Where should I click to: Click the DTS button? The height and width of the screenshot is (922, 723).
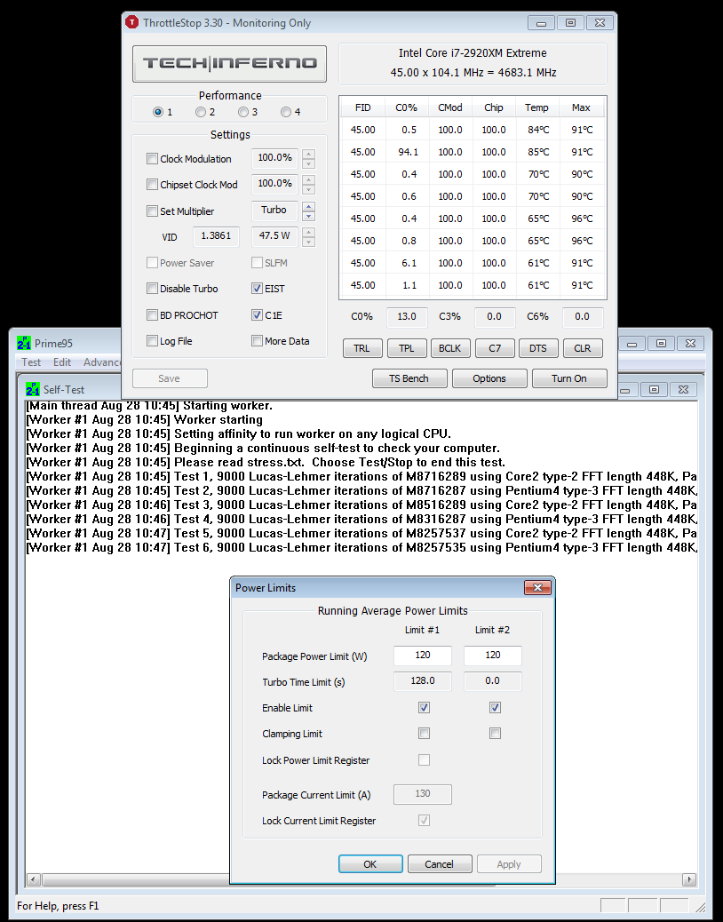(x=538, y=348)
